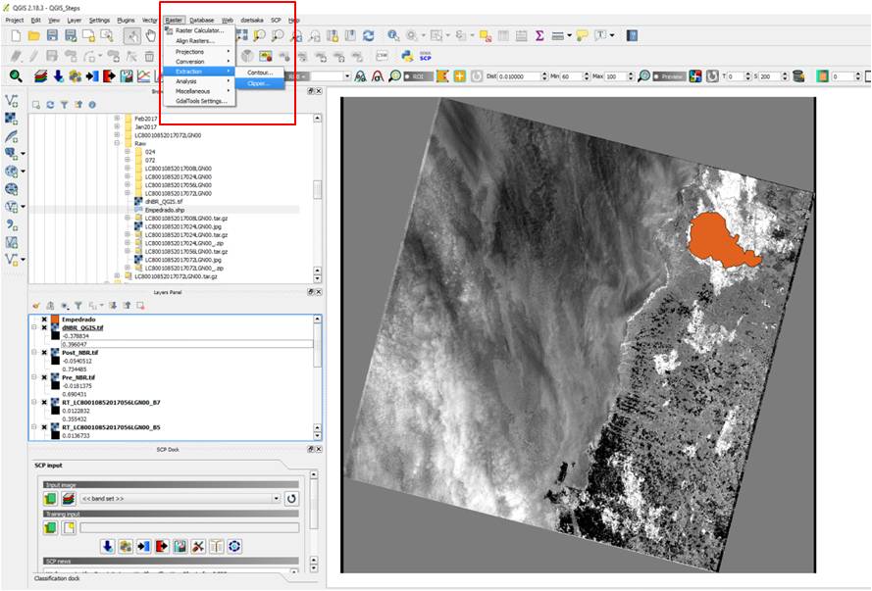Open Raster Calculator from the Raster menu
872x591 pixels.
(x=200, y=30)
